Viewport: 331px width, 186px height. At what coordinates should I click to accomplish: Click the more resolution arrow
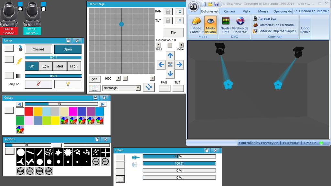(x=182, y=45)
